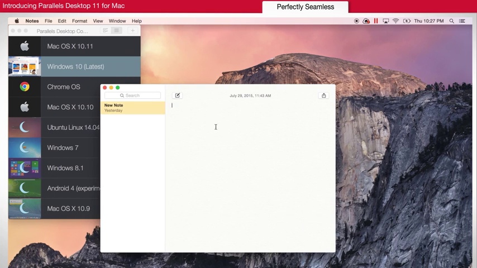Click the Windows 10 screenshot thumbnail

point(25,66)
